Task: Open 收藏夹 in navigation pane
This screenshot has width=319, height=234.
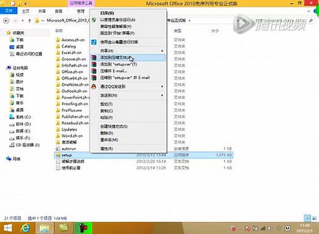Action: click(x=18, y=32)
